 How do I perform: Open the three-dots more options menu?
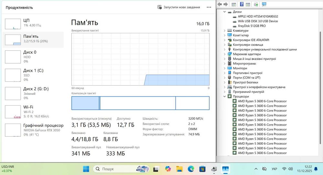click(209, 7)
